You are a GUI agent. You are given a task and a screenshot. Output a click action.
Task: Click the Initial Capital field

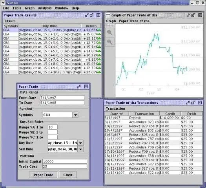pyautogui.click(x=65, y=161)
